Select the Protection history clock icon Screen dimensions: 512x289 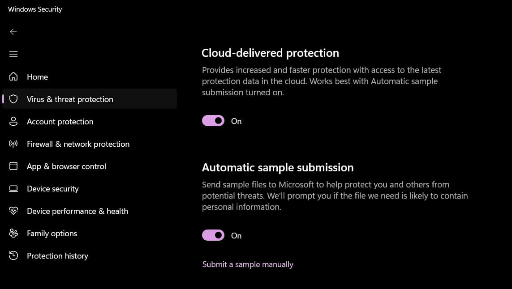coord(13,255)
